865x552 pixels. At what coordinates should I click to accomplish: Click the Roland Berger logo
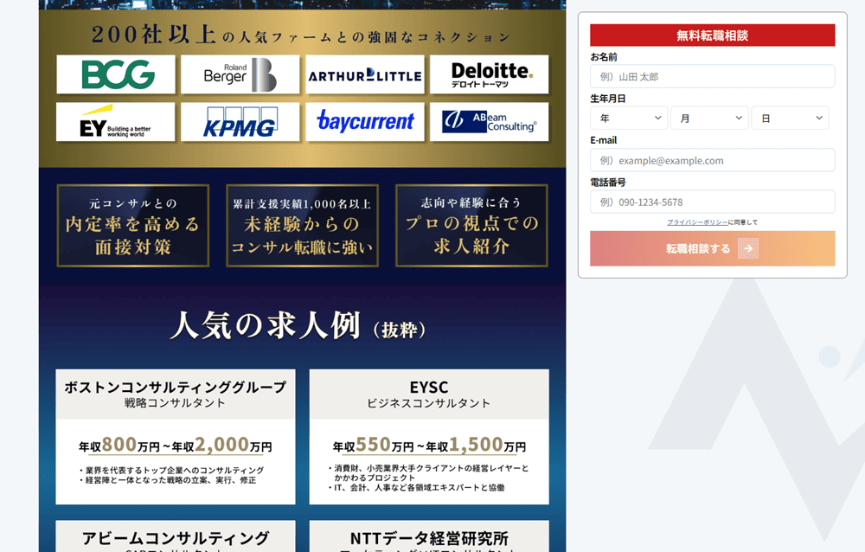(240, 74)
